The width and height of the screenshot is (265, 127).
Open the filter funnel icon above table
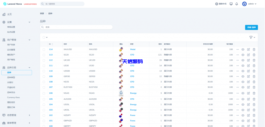(251, 37)
